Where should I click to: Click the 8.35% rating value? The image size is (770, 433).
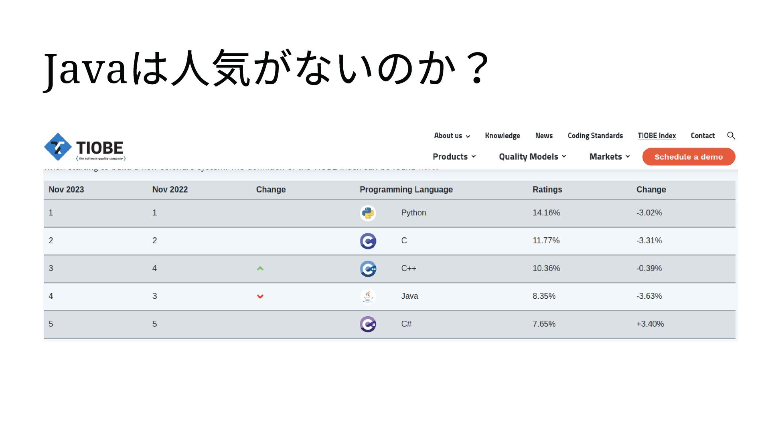[x=544, y=296]
